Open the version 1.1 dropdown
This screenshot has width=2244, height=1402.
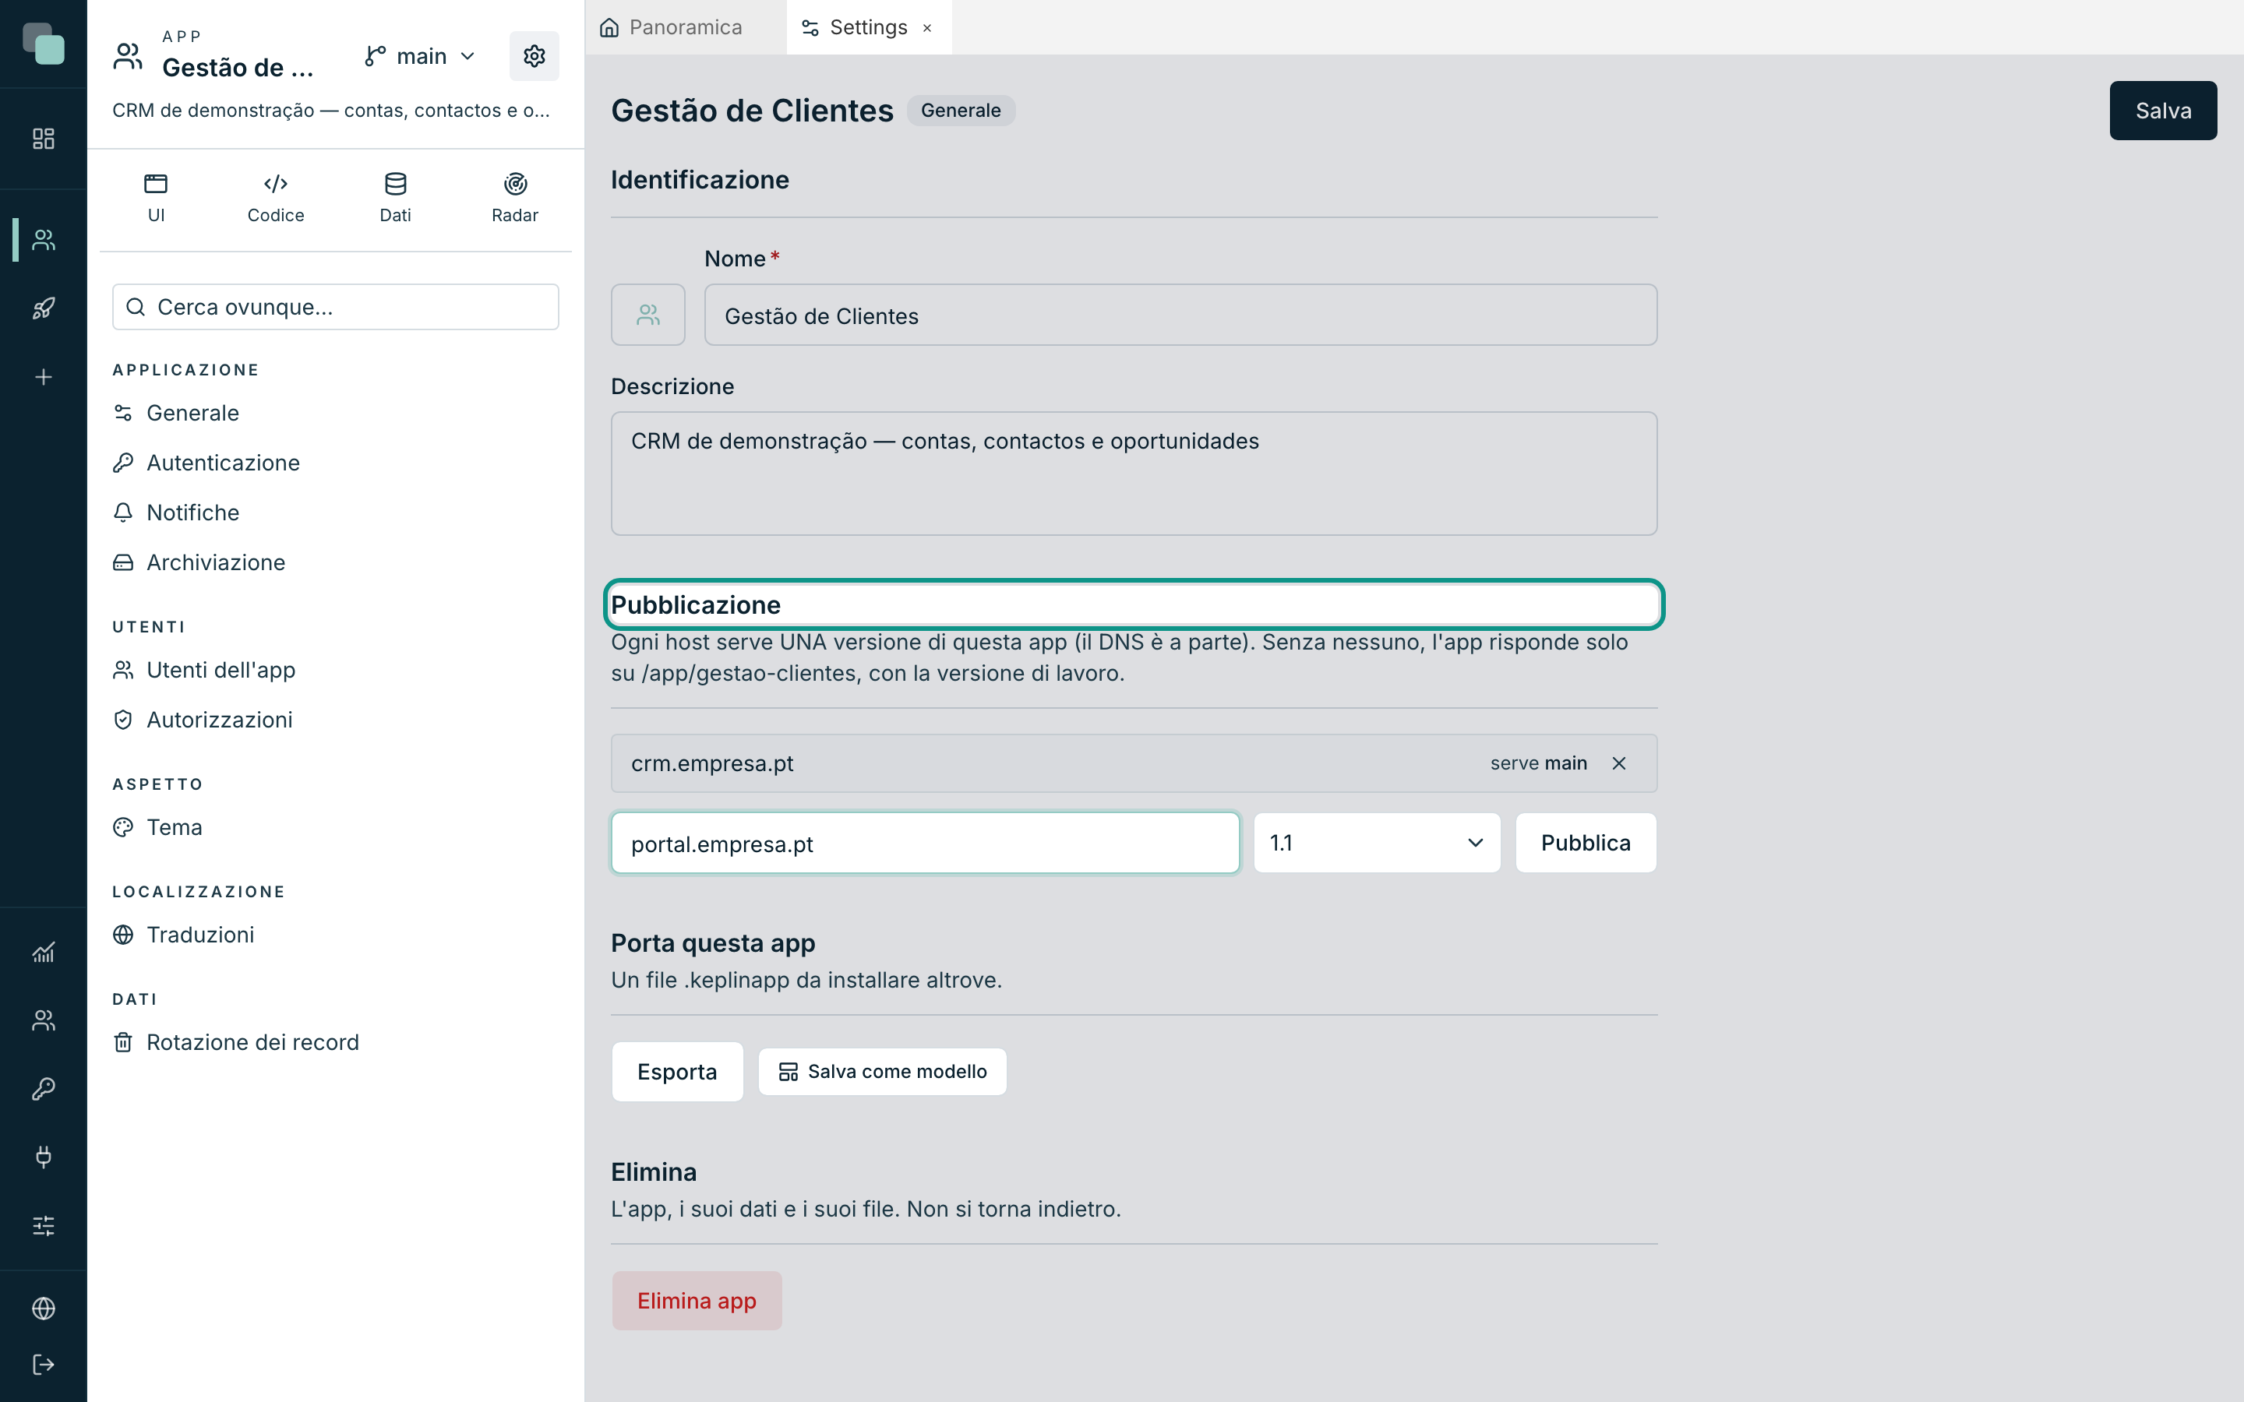pyautogui.click(x=1377, y=843)
